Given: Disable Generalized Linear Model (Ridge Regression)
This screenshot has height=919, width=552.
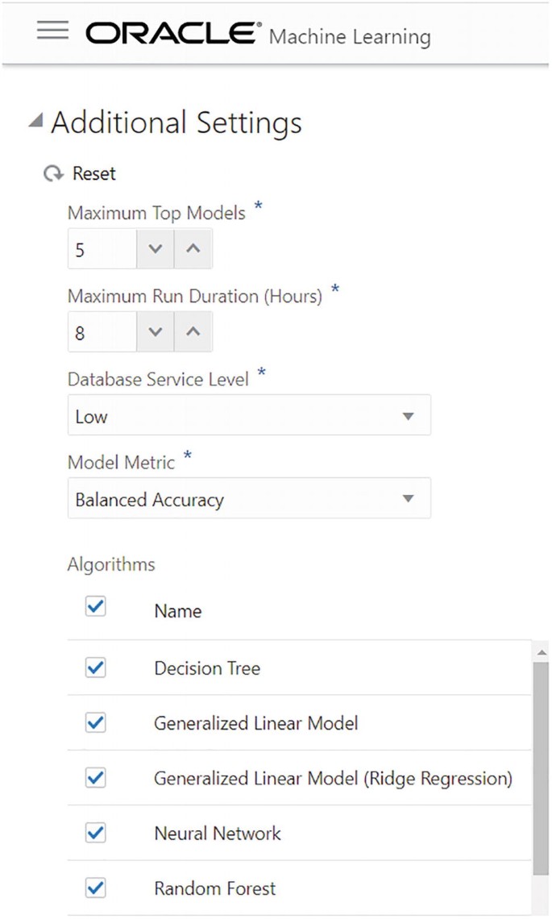Looking at the screenshot, I should [x=95, y=778].
